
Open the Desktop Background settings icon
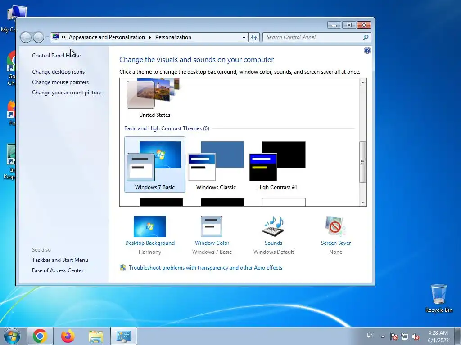149,226
